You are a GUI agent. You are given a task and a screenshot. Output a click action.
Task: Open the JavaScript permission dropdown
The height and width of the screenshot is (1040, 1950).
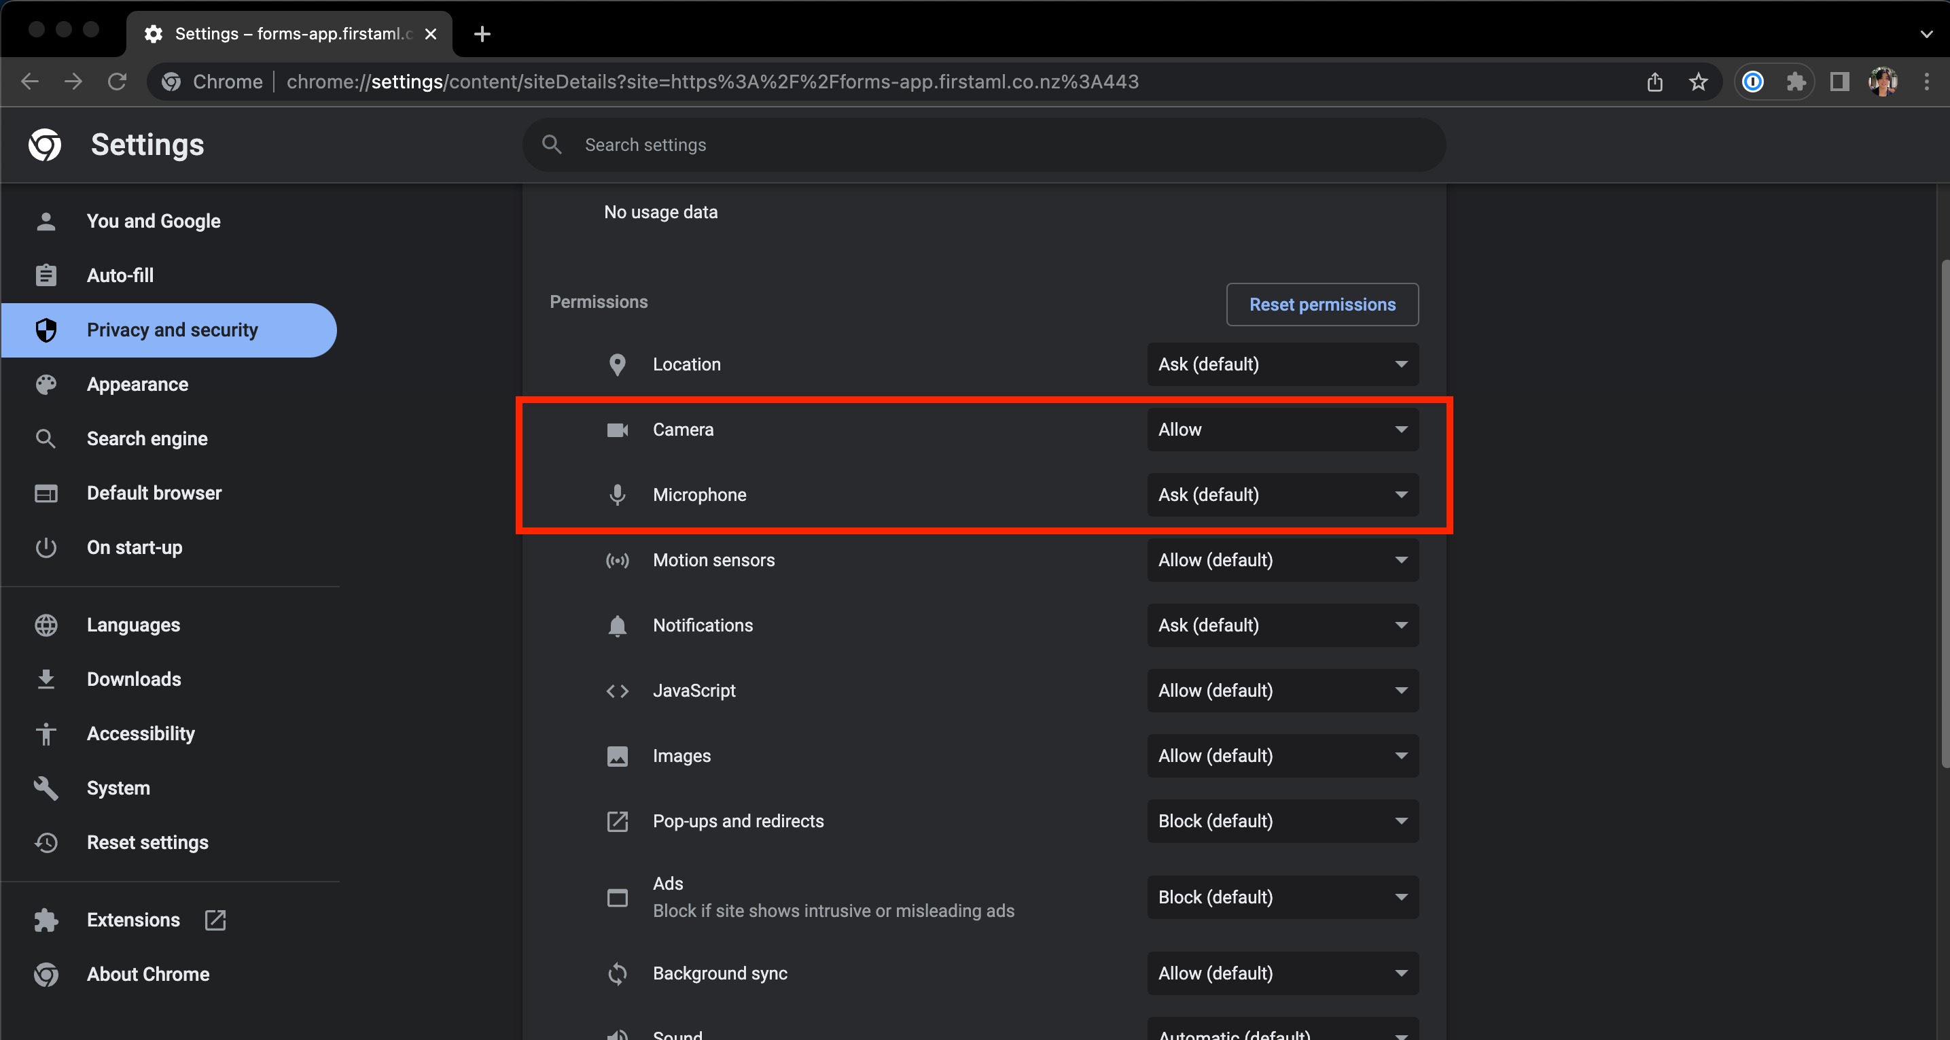[x=1282, y=690]
